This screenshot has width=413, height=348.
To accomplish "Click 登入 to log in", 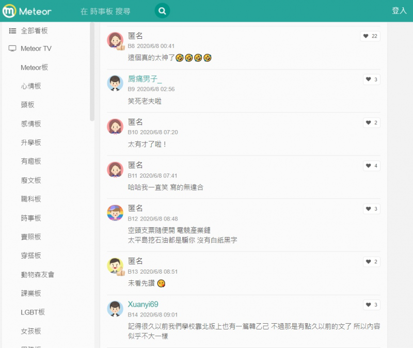I will [399, 11].
